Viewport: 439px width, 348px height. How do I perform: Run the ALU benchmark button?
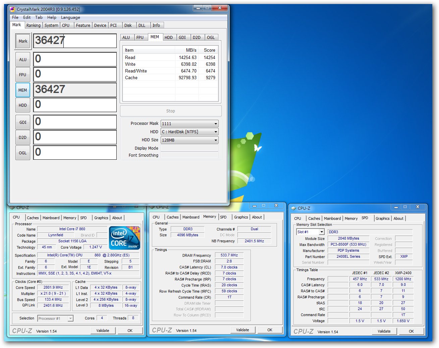pos(23,60)
